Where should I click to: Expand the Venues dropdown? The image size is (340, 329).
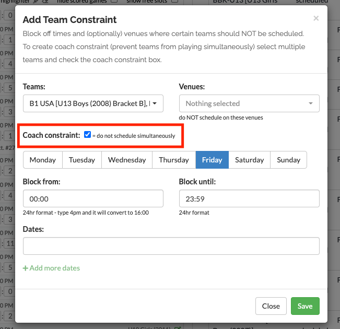coord(249,103)
